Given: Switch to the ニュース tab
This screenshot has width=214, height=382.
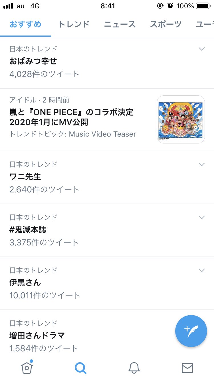Looking at the screenshot, I should [120, 24].
